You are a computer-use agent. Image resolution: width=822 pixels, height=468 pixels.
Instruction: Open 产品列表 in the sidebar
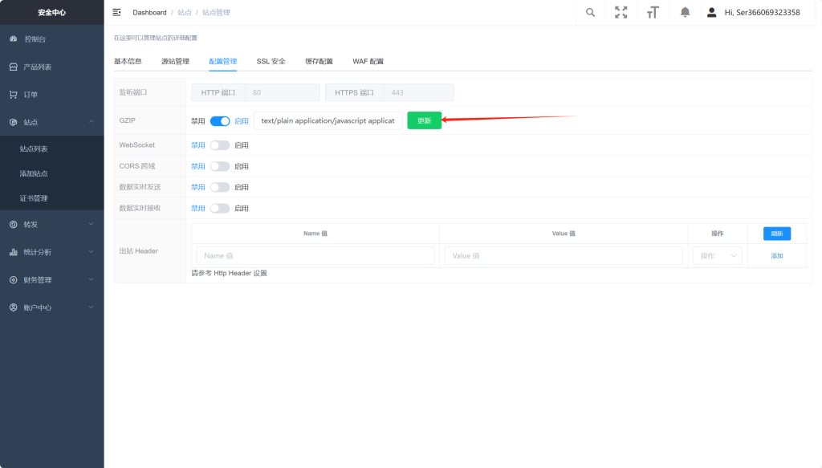37,67
